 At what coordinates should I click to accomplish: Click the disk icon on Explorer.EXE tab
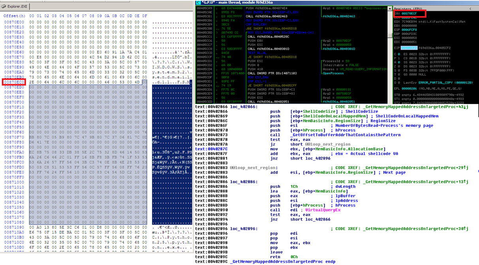pos(4,6)
